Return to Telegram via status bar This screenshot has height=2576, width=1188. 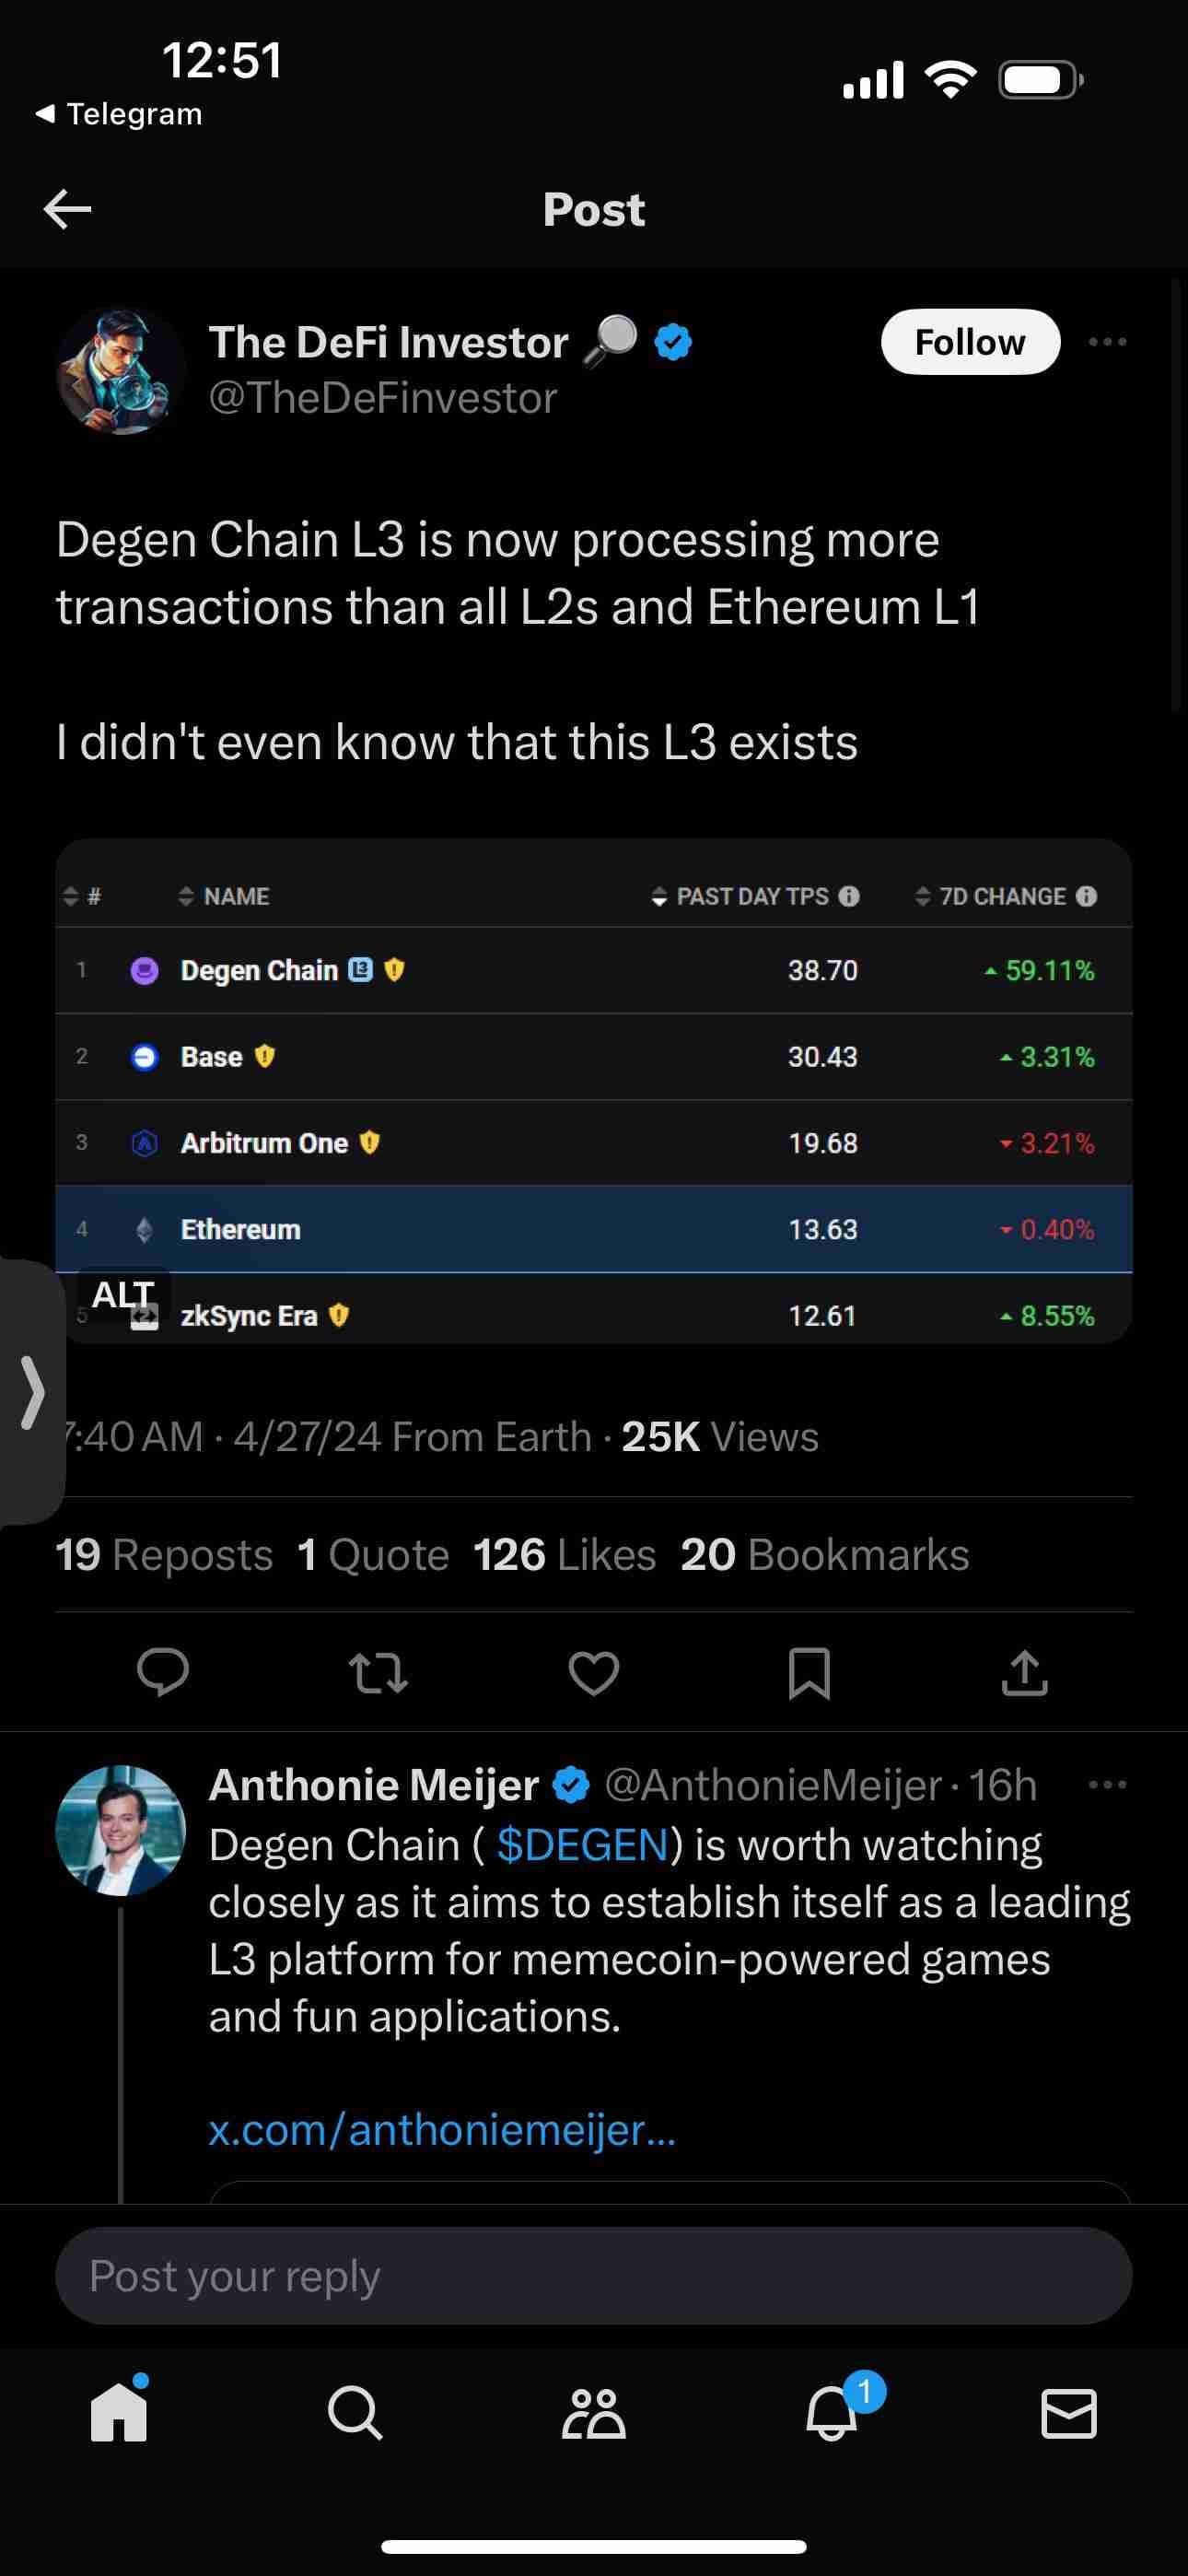click(120, 114)
